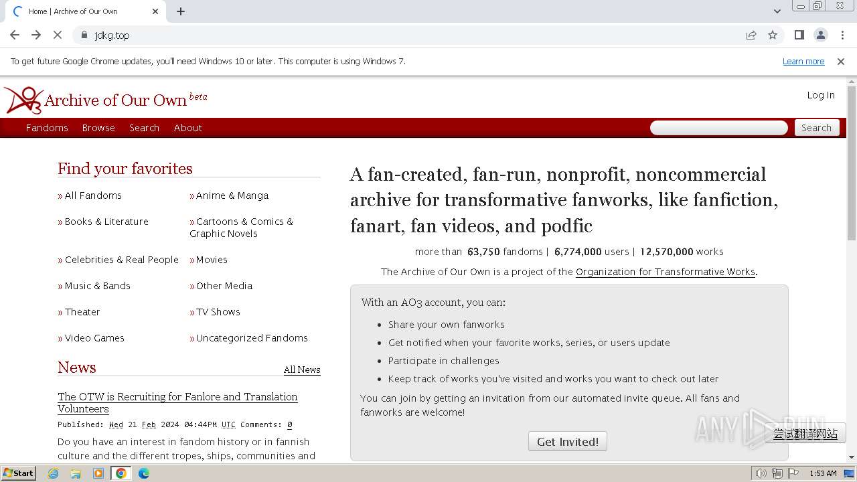
Task: Share this page via address bar icon
Action: tap(751, 35)
